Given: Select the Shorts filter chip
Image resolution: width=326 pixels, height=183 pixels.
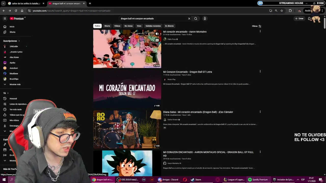Looking at the screenshot, I should pos(107,26).
